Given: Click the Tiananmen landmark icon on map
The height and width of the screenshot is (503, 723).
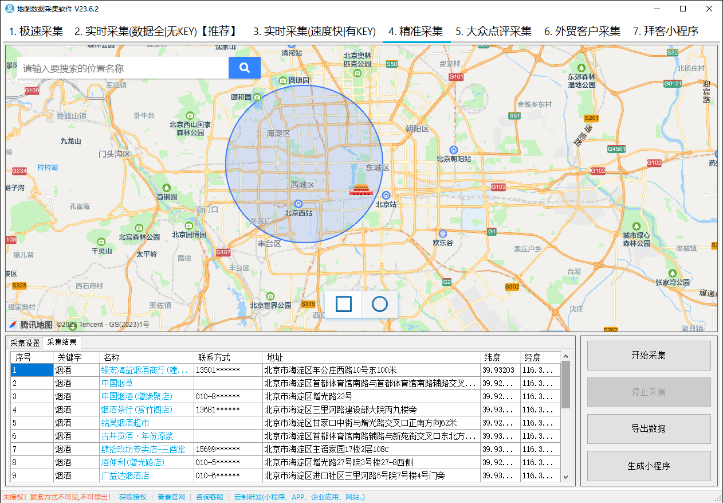Looking at the screenshot, I should (361, 190).
